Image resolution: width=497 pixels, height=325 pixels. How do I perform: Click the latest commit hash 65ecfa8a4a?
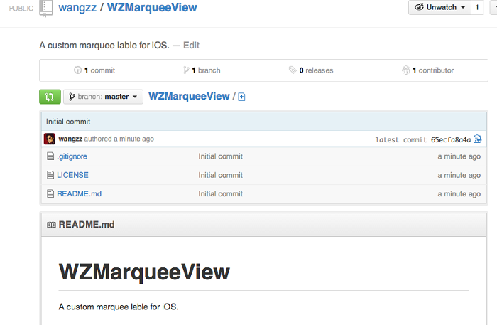click(x=451, y=140)
